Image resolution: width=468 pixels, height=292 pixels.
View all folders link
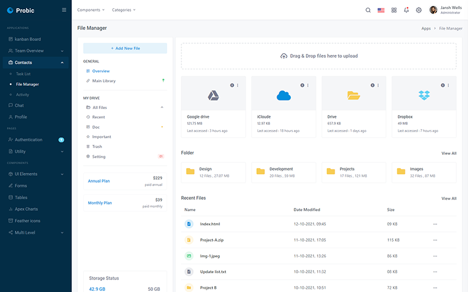coord(449,153)
